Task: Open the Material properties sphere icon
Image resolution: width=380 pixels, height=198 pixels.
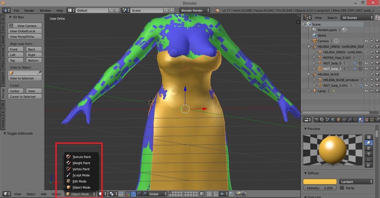Action: [361, 120]
